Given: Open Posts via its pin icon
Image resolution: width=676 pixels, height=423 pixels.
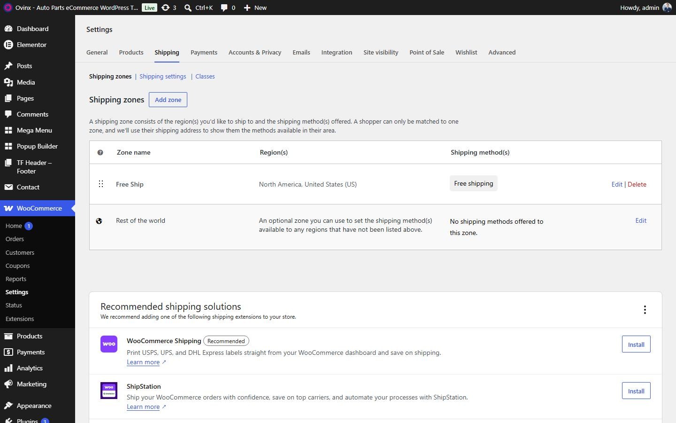Looking at the screenshot, I should (8, 66).
